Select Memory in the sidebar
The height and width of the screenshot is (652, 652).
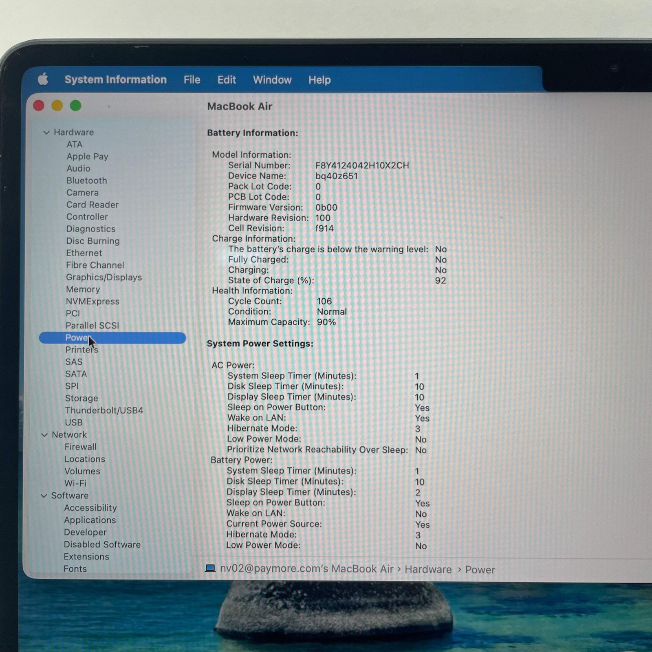pyautogui.click(x=83, y=289)
